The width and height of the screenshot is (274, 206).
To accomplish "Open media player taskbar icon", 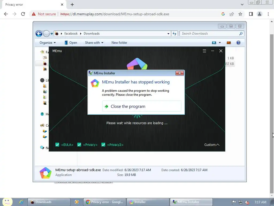I will click(77, 202).
